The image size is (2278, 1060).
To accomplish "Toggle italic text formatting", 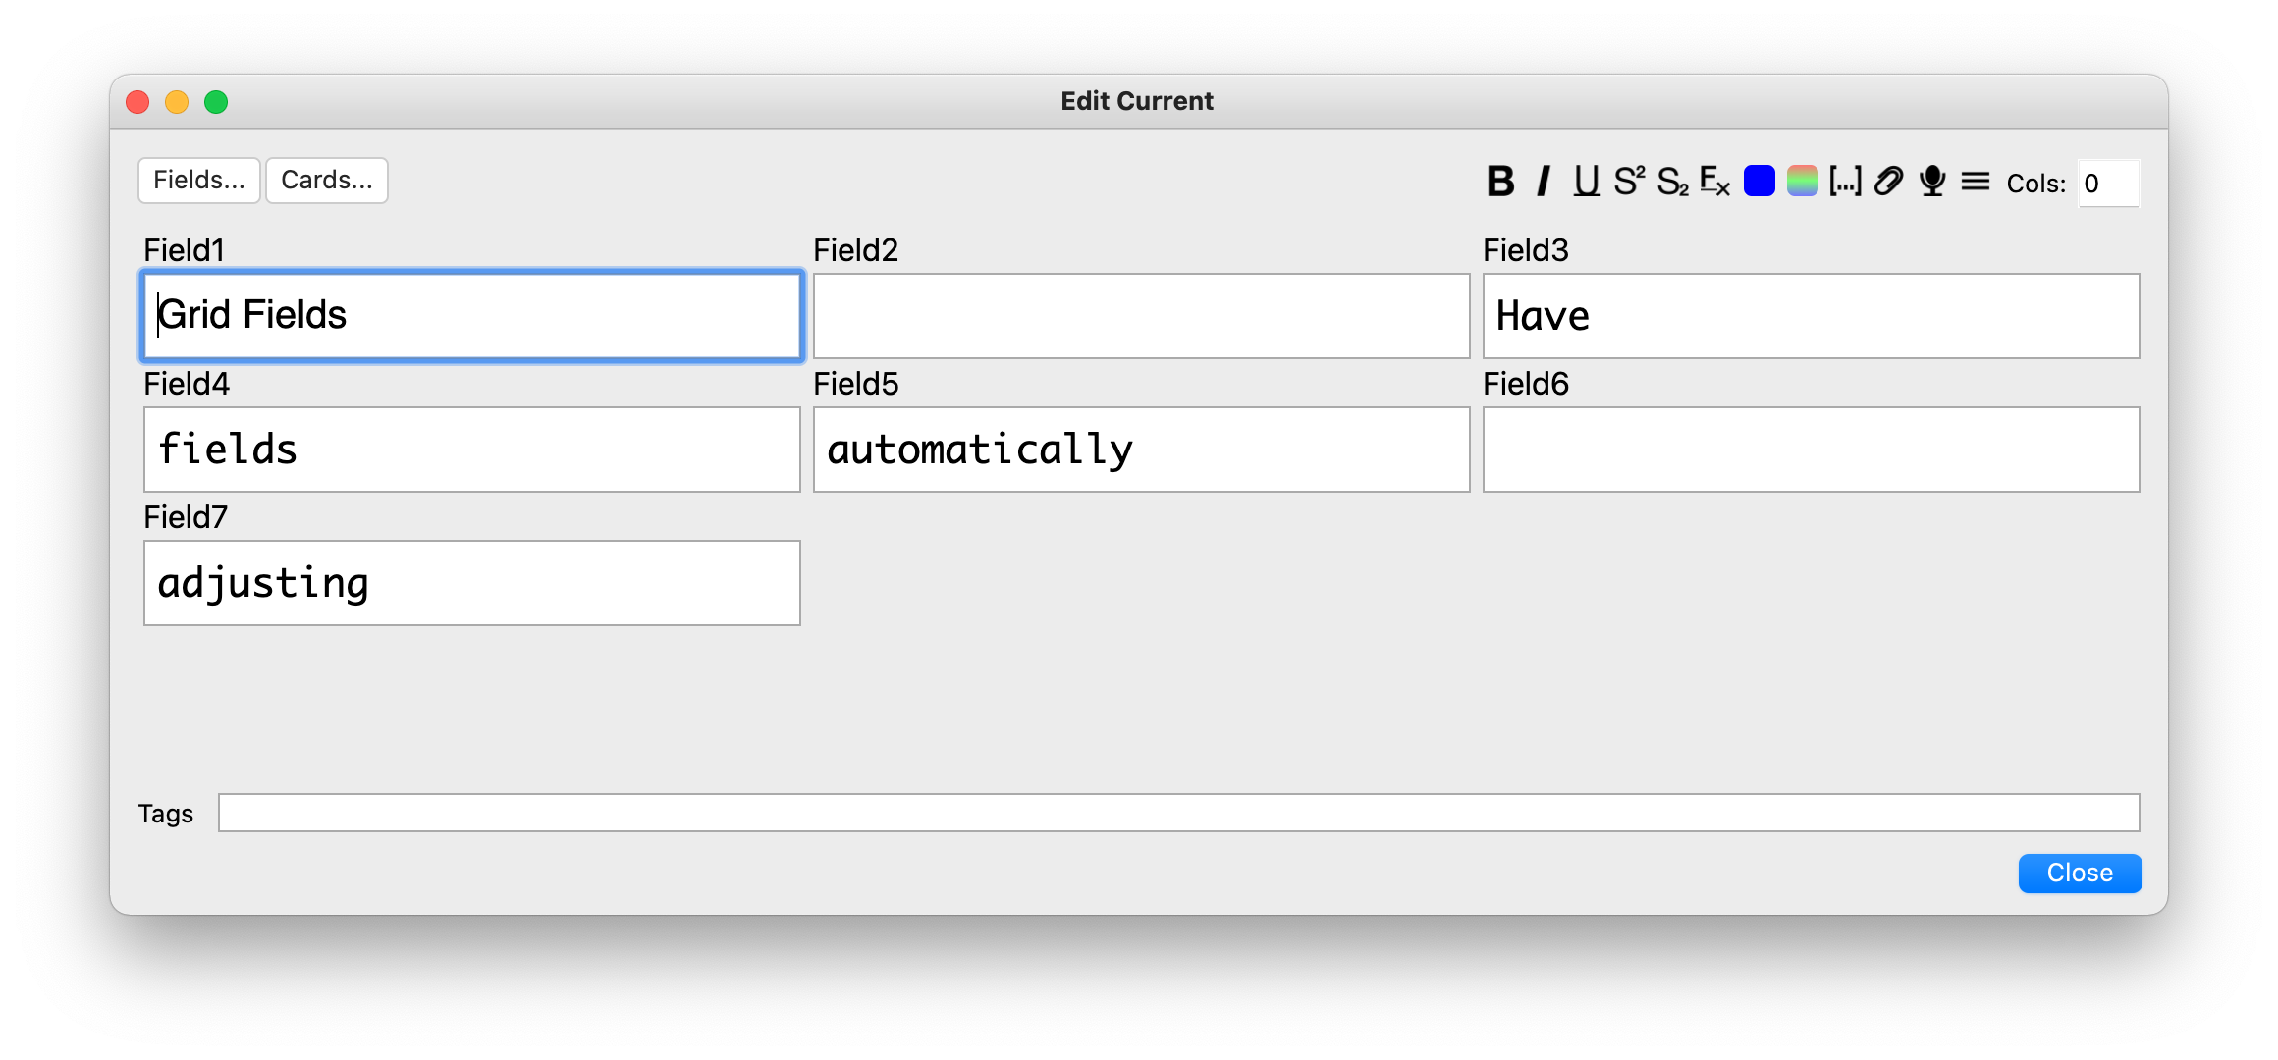I will [1544, 182].
